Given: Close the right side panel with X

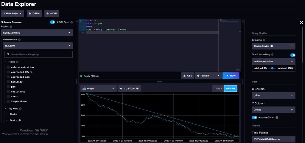Looking at the screenshot, I should pos(301,23).
